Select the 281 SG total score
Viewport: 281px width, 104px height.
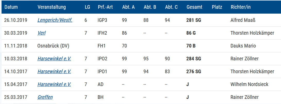point(194,20)
